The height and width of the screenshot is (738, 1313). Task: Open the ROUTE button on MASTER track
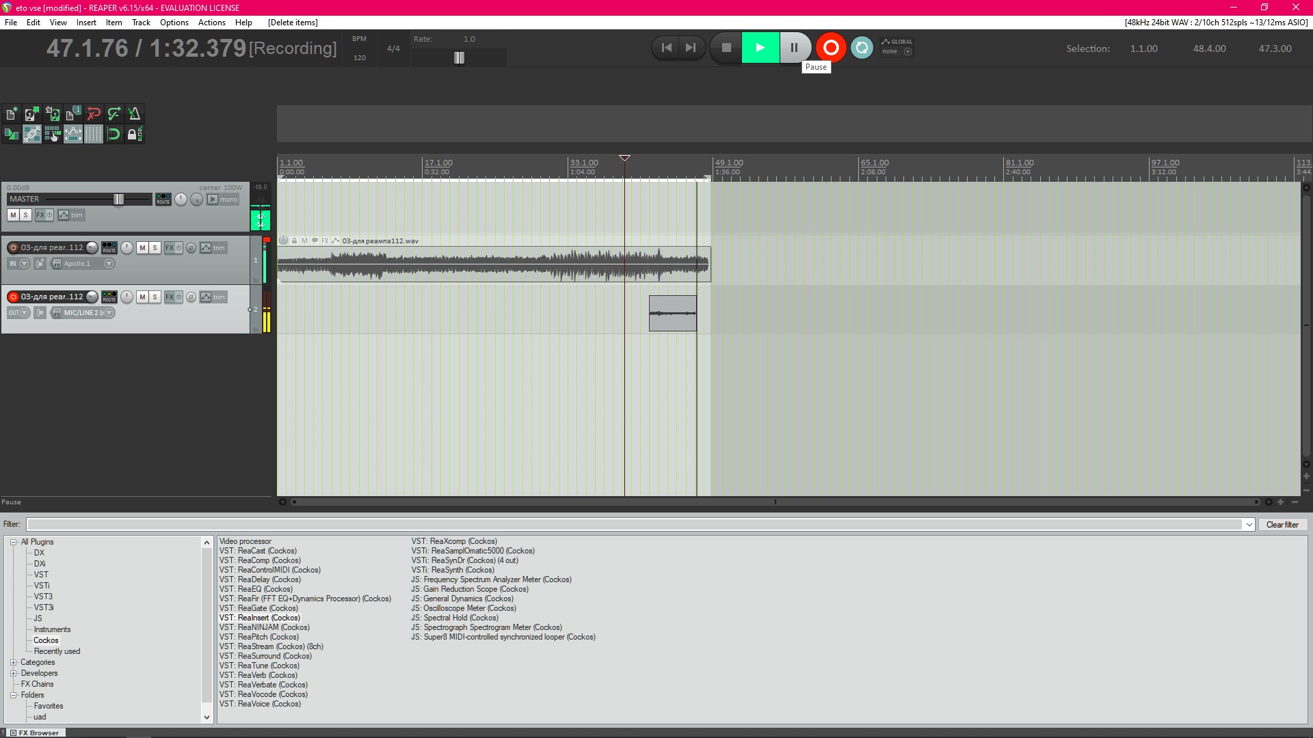[x=163, y=199]
